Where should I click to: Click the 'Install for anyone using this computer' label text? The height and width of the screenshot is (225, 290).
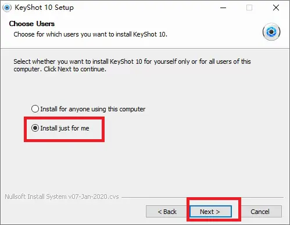pyautogui.click(x=92, y=109)
